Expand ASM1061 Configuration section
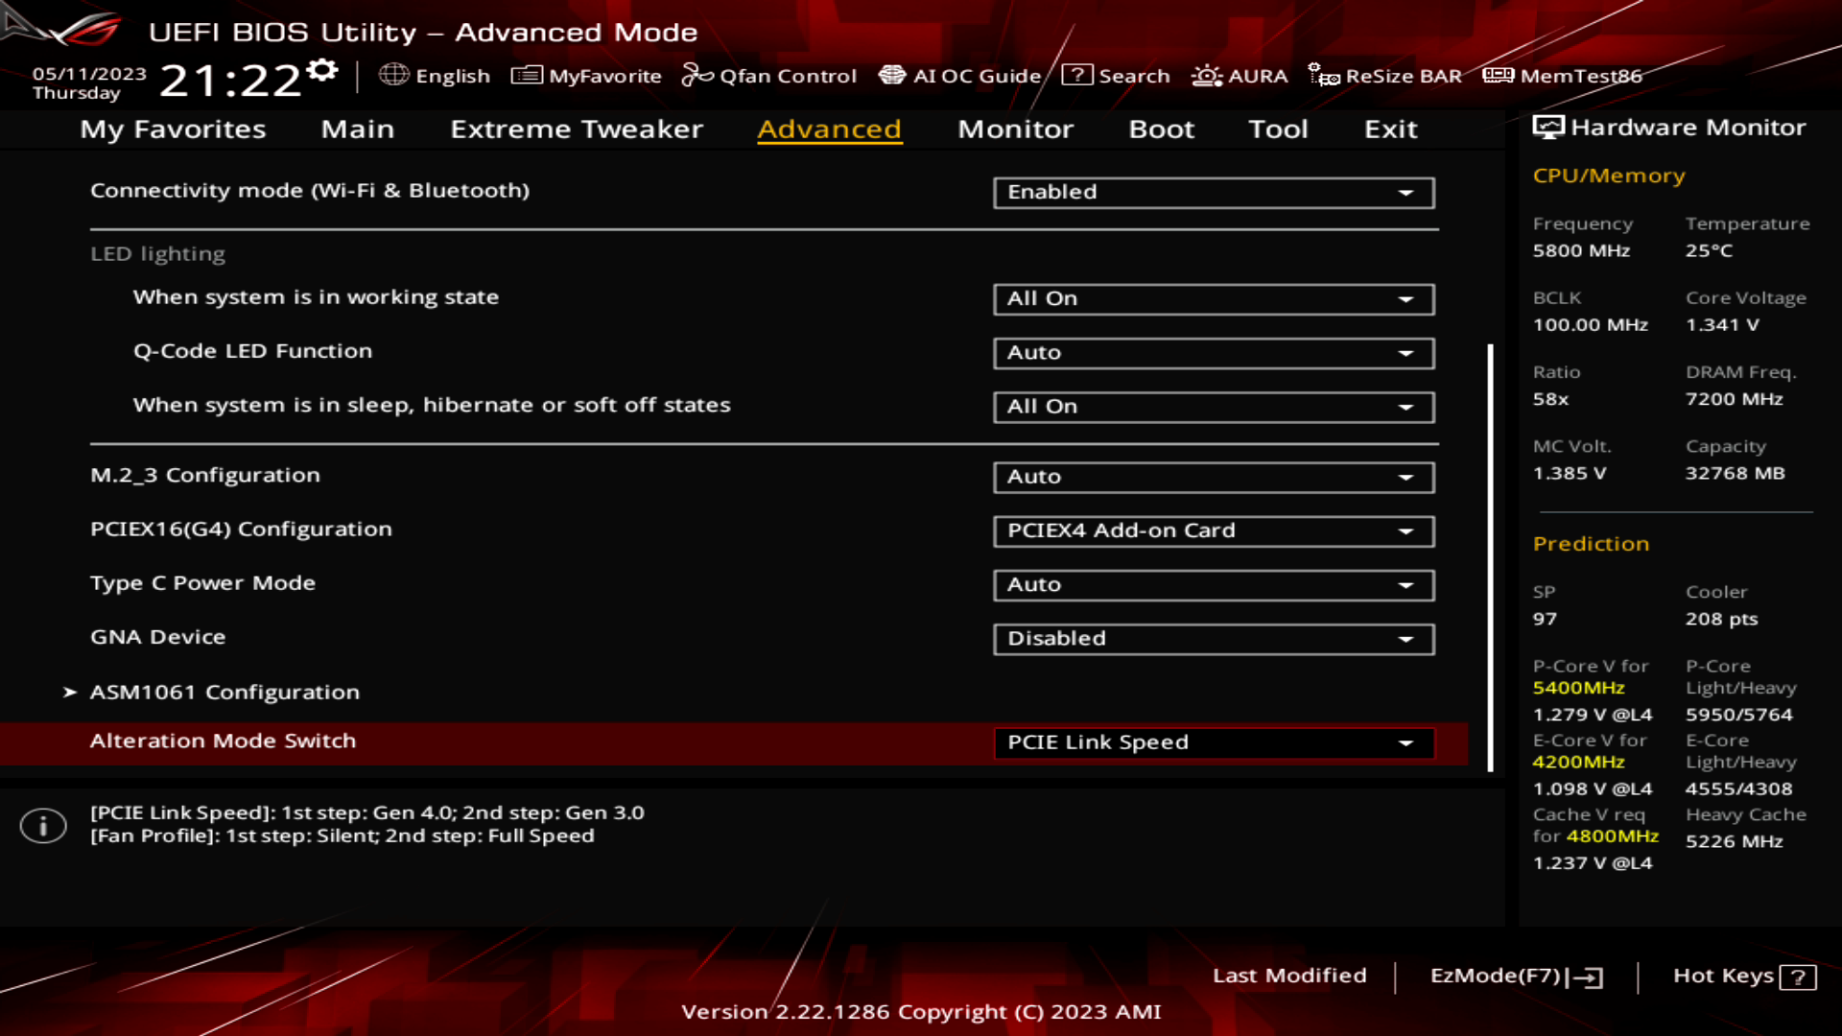Viewport: 1842px width, 1036px height. pos(225,691)
